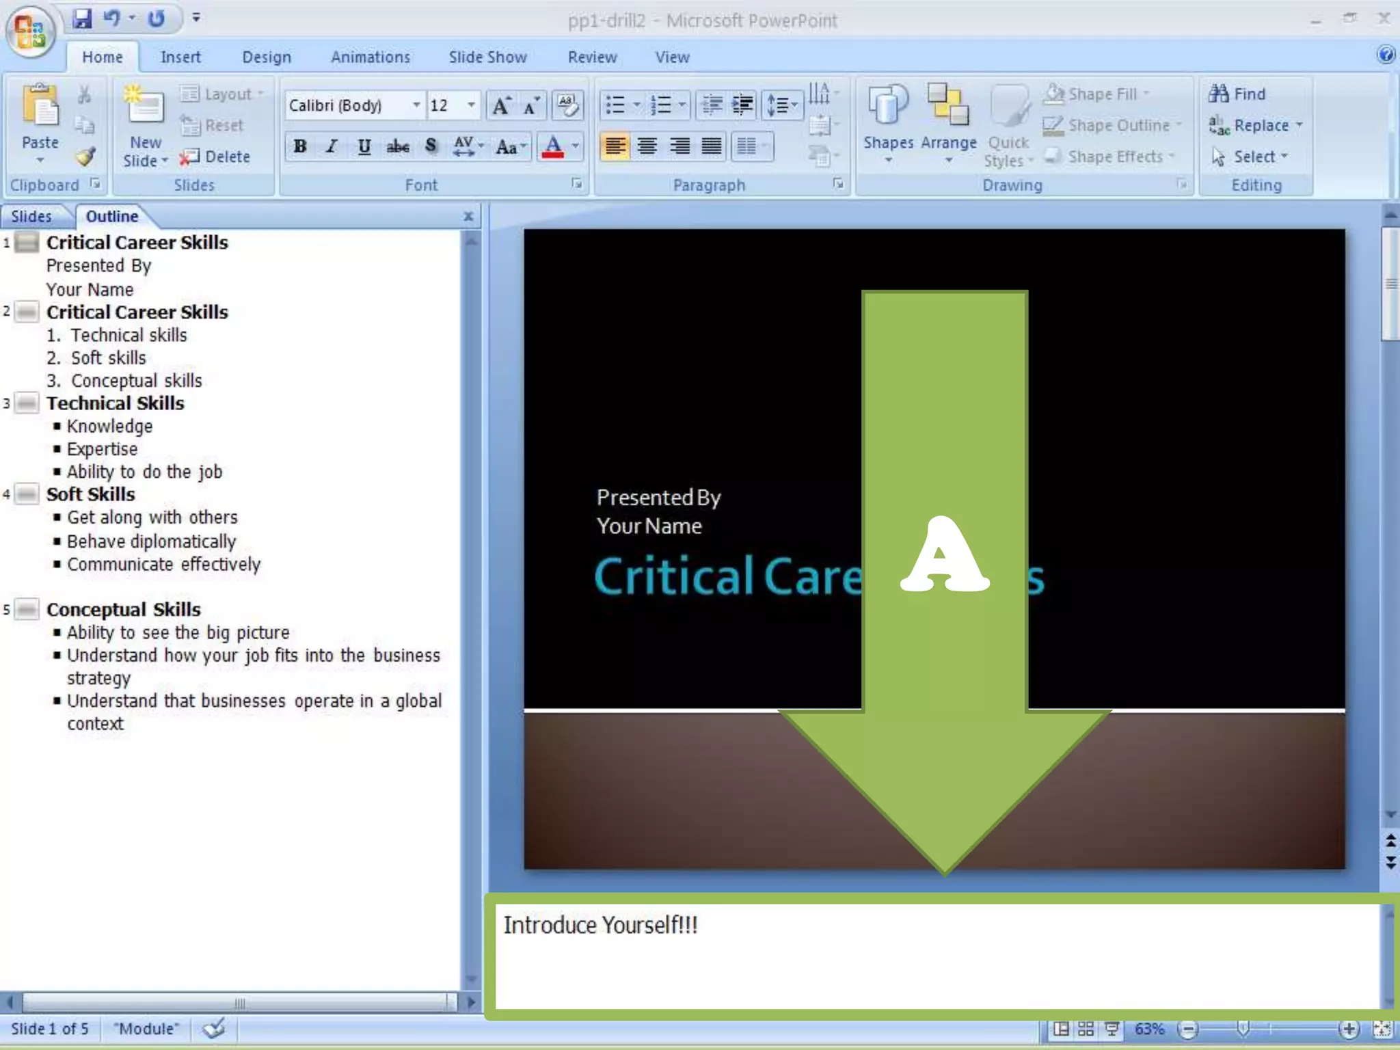Toggle Bold formatting
The image size is (1400, 1050).
pos(299,146)
